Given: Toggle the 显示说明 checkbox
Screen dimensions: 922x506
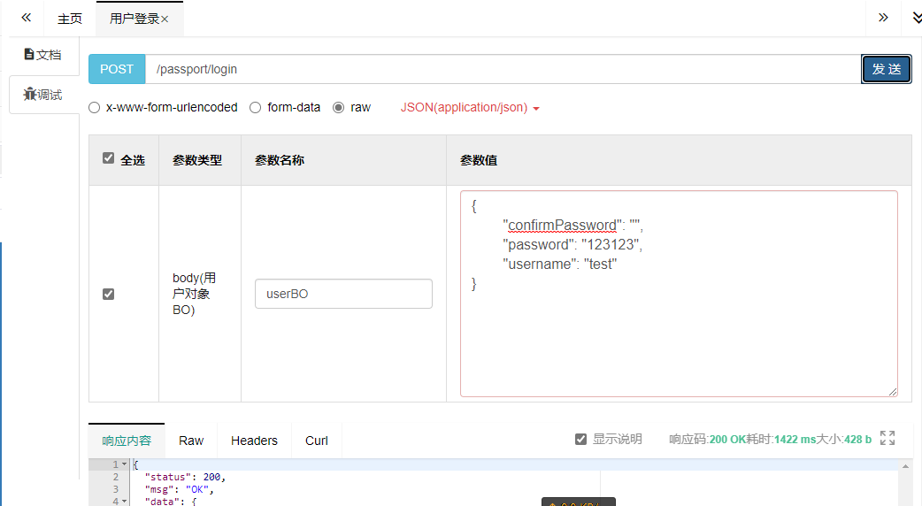Looking at the screenshot, I should click(581, 439).
